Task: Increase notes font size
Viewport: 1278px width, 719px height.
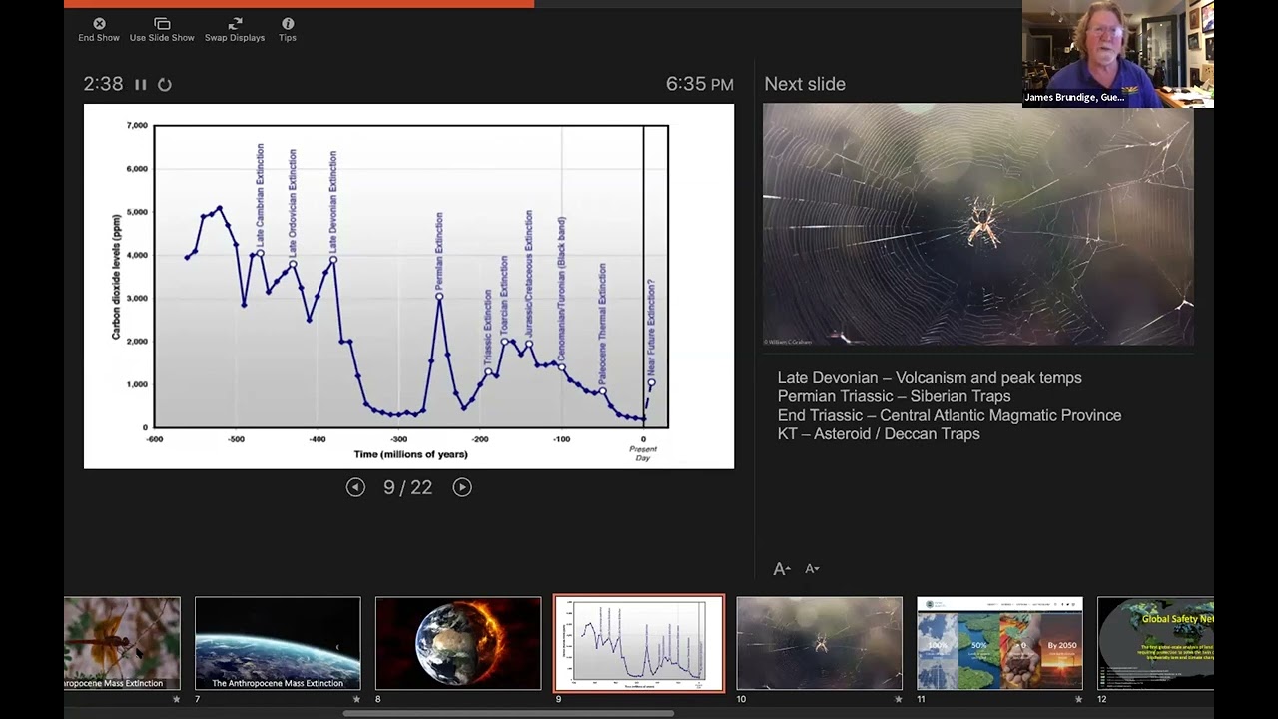Action: pyautogui.click(x=782, y=569)
